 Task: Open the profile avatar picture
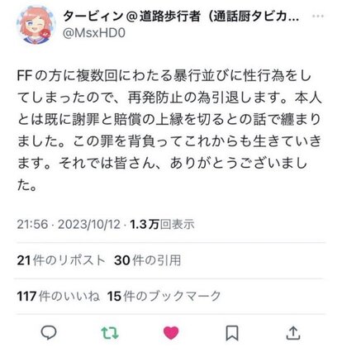(x=36, y=25)
